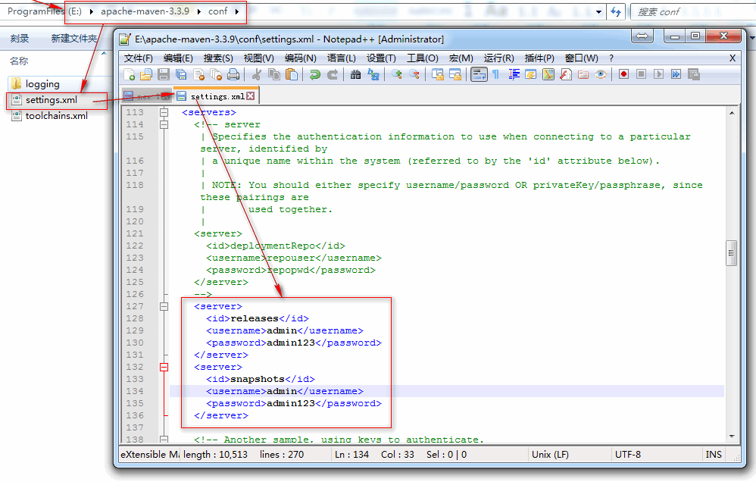Toggle INS insert mode in status bar
Image resolution: width=756 pixels, height=482 pixels.
(714, 455)
